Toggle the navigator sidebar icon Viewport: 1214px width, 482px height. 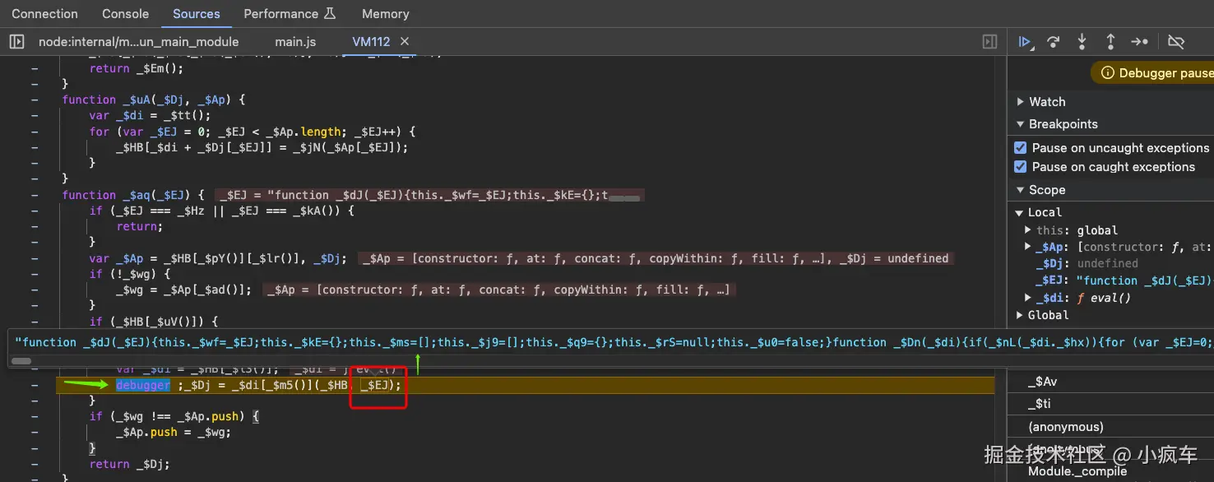(16, 41)
